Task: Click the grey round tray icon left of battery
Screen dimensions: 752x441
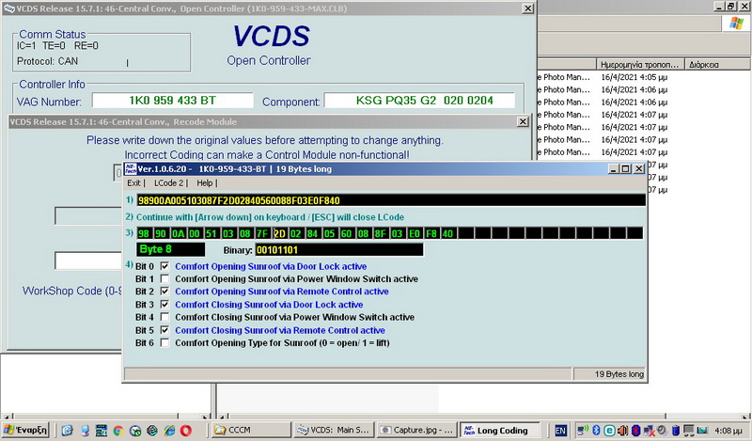Action: 662,430
